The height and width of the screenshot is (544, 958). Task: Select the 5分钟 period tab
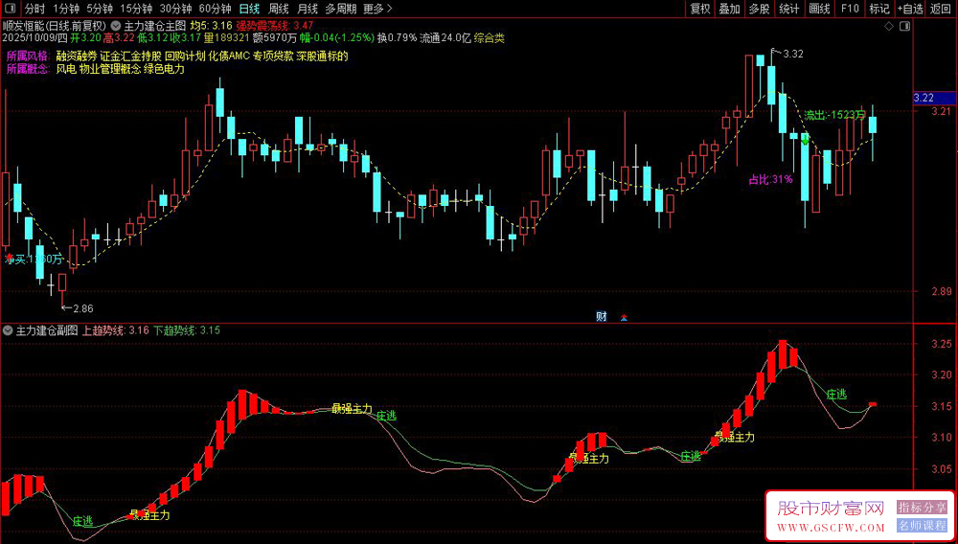click(99, 9)
